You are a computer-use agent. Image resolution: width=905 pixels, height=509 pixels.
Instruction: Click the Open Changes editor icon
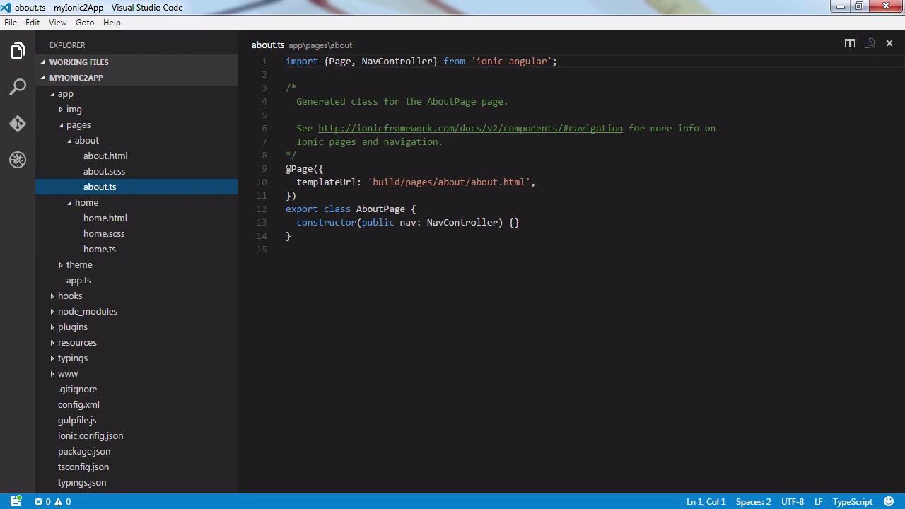click(870, 44)
